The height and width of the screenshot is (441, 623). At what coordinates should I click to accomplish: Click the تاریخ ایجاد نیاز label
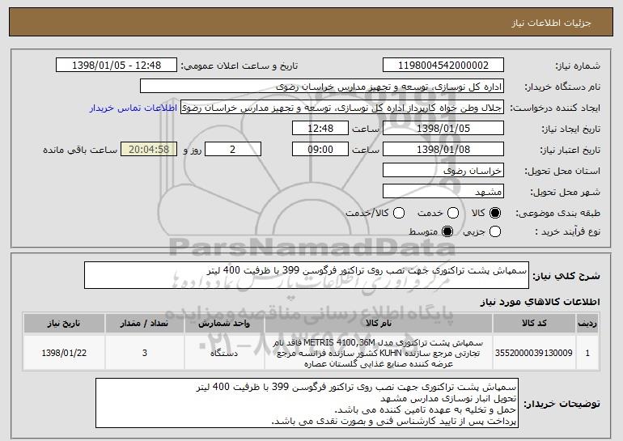pos(571,129)
